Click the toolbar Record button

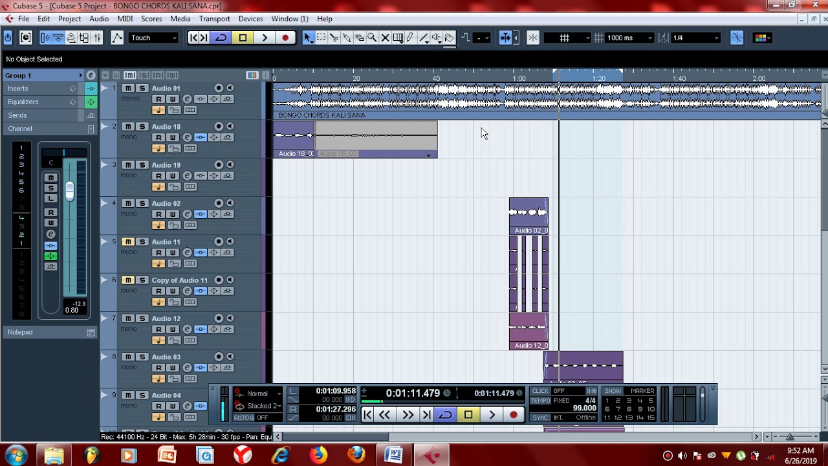click(285, 38)
